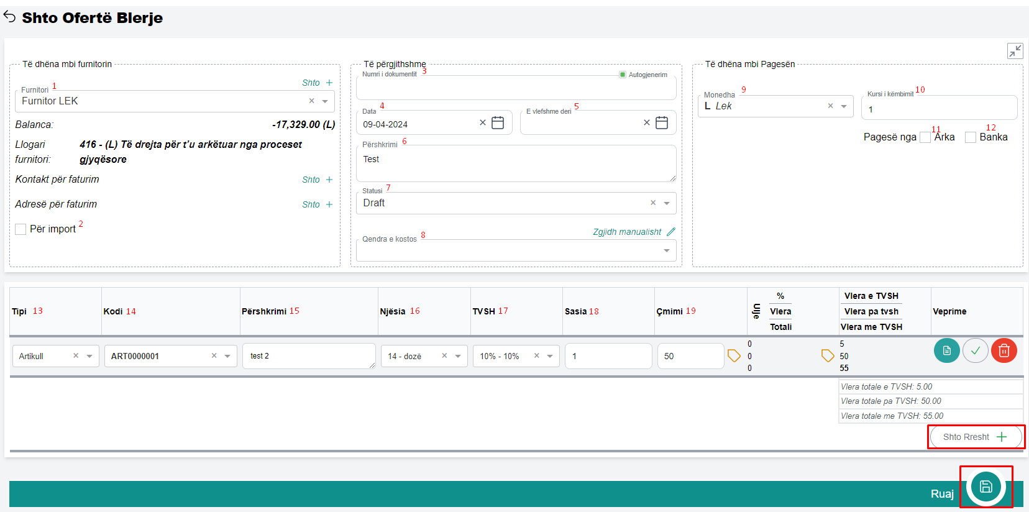This screenshot has width=1029, height=512.
Task: Click the teal document icon in Veprime
Action: click(x=946, y=351)
